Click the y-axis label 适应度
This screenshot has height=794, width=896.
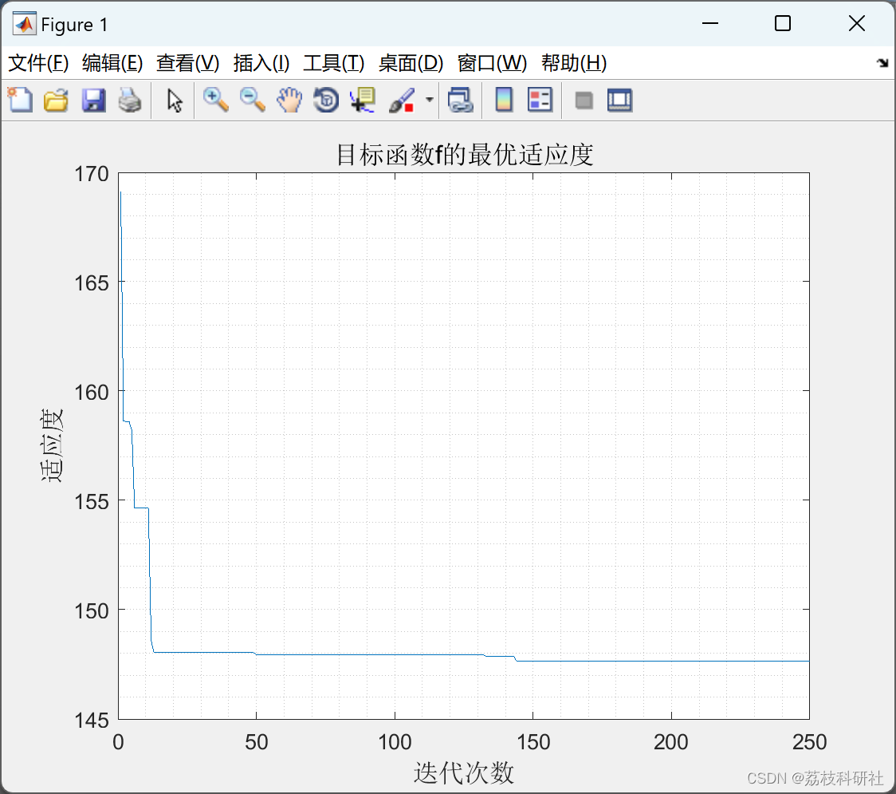(52, 445)
